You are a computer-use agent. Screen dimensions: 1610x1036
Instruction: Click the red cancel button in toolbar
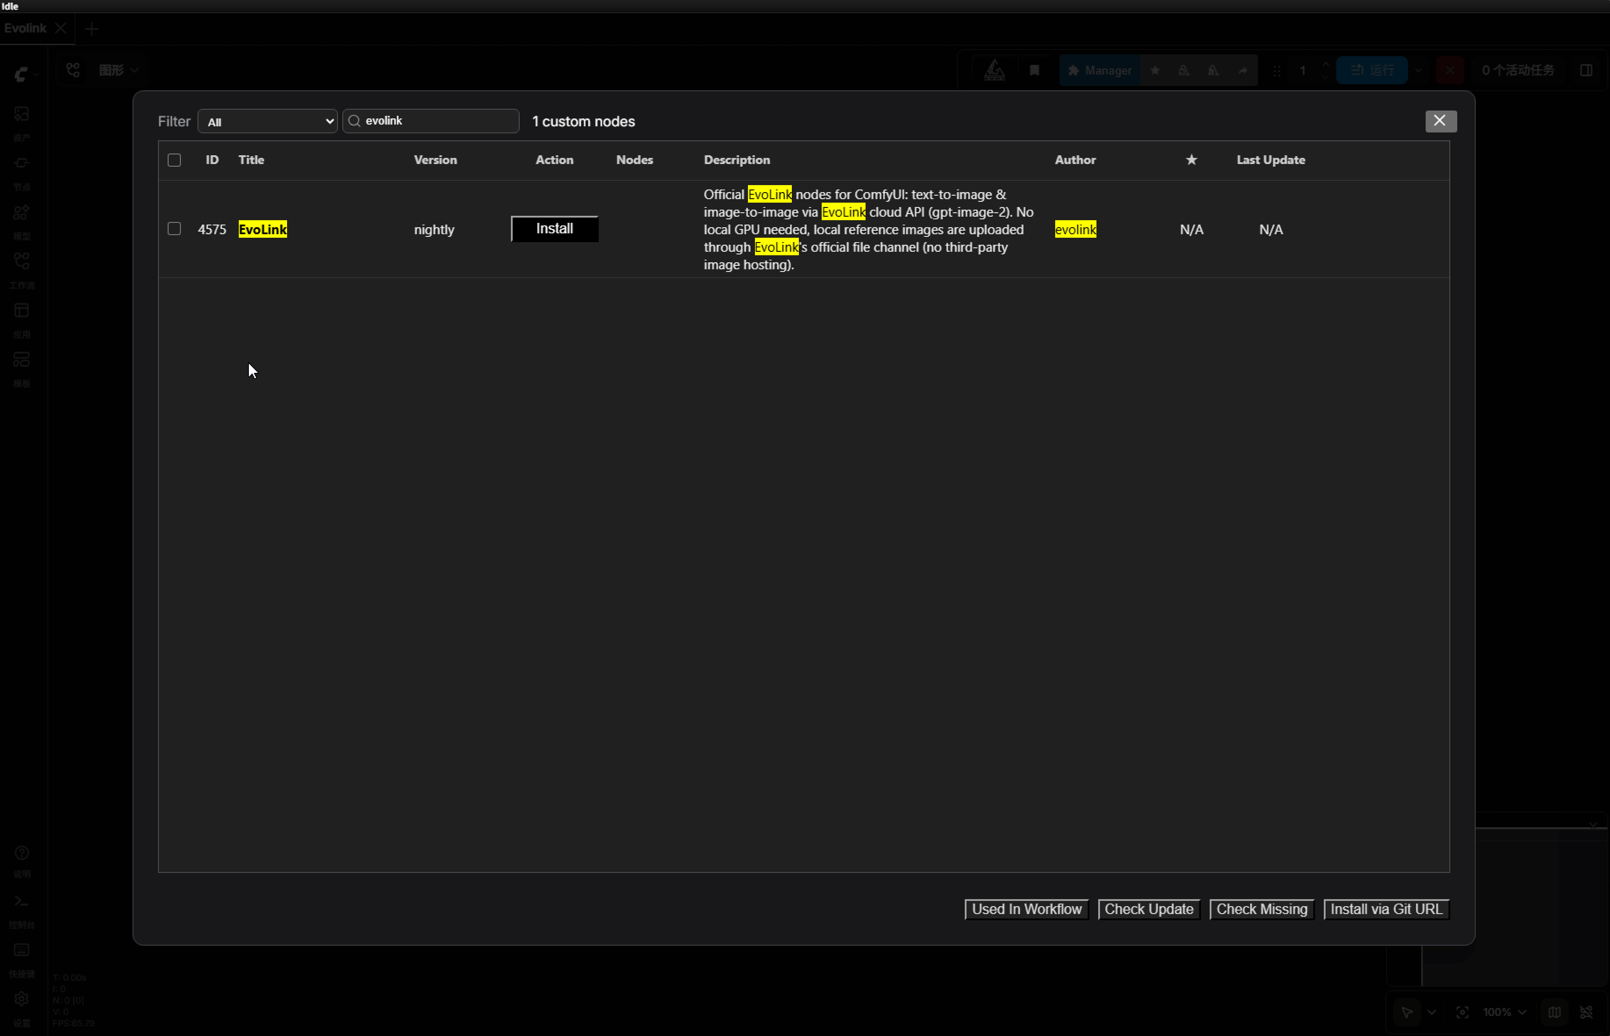1450,70
